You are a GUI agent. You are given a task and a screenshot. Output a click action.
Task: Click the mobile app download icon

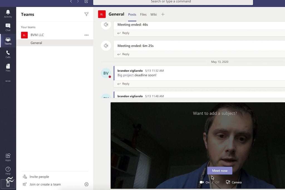(x=8, y=184)
